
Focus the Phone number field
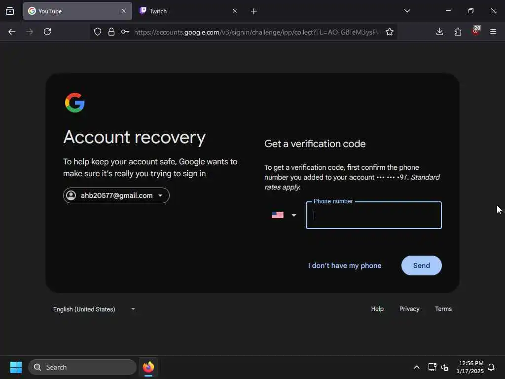pos(374,215)
